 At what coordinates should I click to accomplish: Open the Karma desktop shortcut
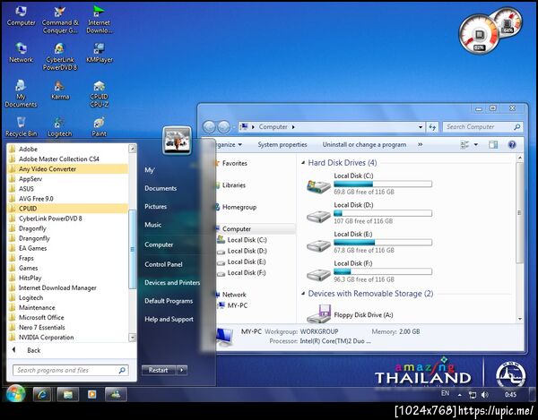pyautogui.click(x=60, y=90)
